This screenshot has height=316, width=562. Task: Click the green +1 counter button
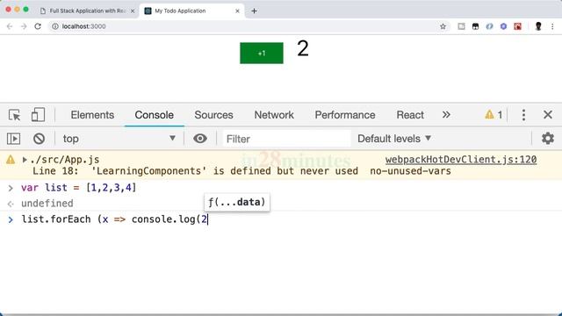262,53
